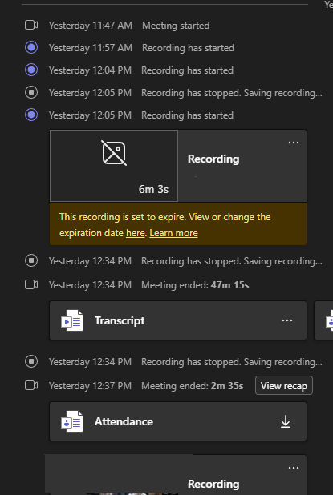
Task: Click the recording-started icon at 12:05 PM
Action: point(31,115)
